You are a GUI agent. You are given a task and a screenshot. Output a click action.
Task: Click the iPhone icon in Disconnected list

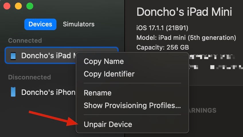[13, 92]
